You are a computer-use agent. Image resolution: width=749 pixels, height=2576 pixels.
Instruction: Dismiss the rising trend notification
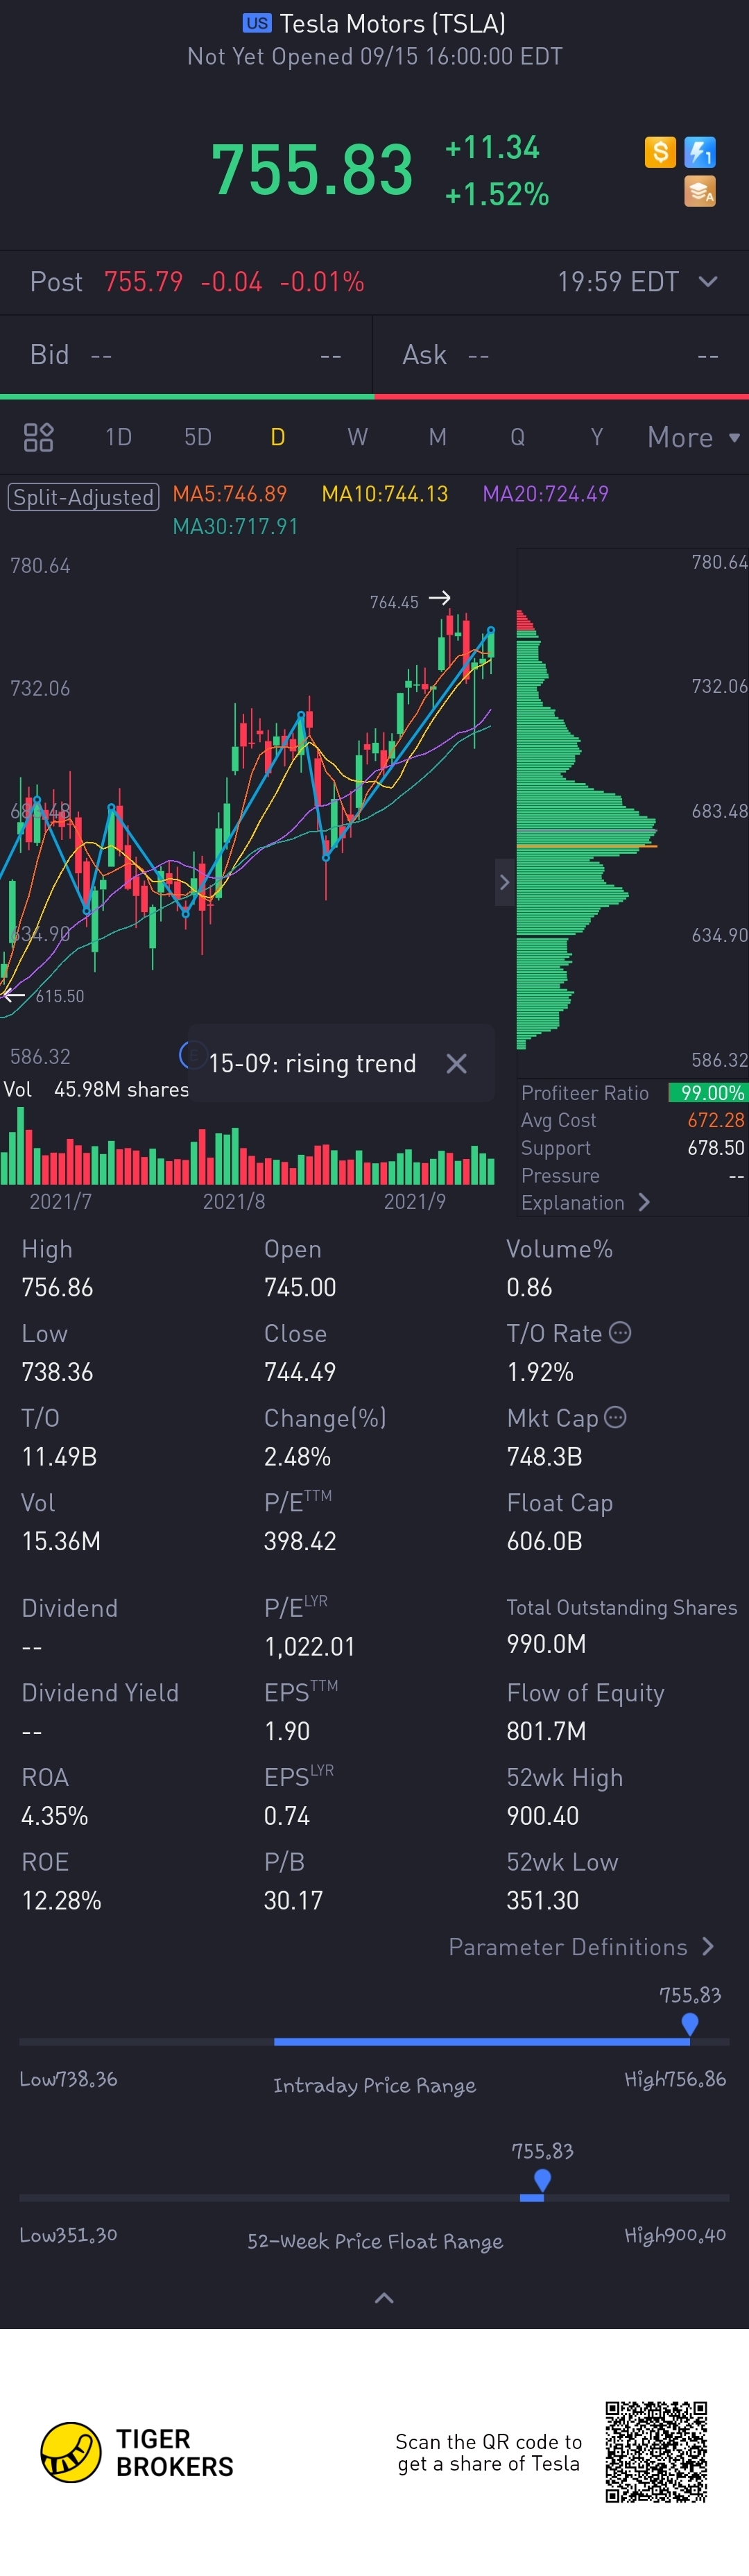pos(456,1063)
